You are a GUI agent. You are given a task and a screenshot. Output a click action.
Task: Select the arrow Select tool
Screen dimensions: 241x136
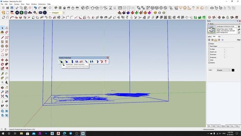point(2,28)
